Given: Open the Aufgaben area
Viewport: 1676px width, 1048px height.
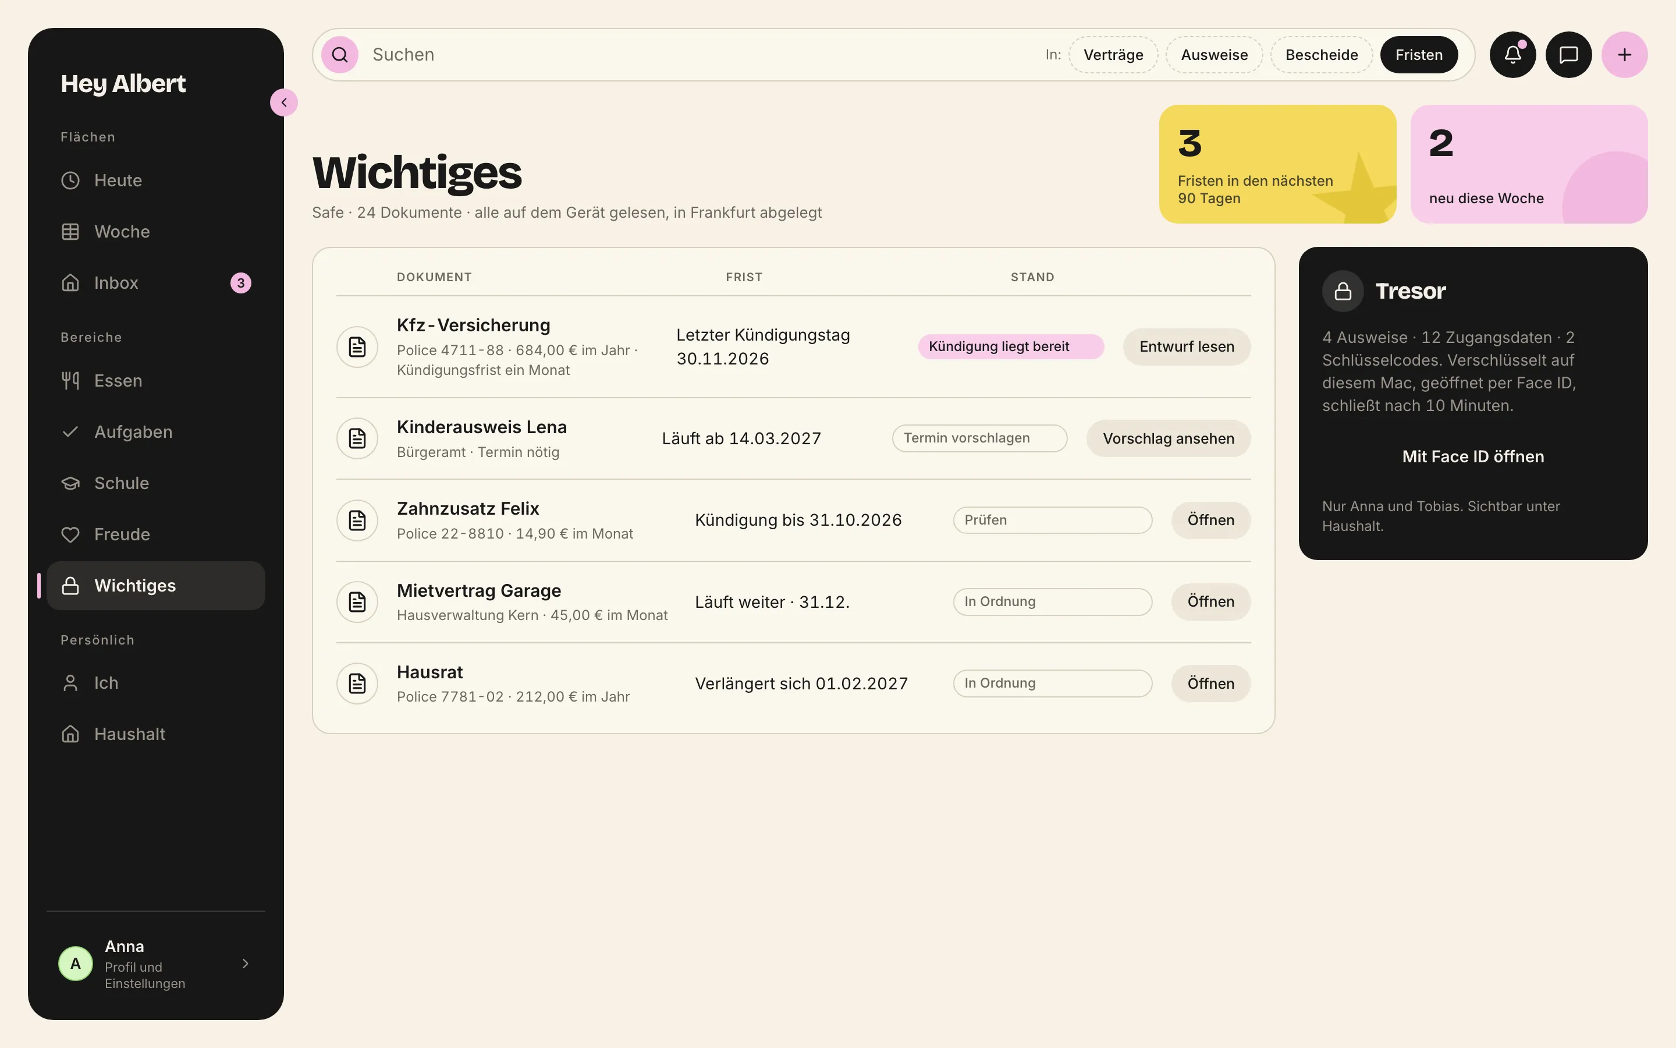Looking at the screenshot, I should (x=156, y=432).
